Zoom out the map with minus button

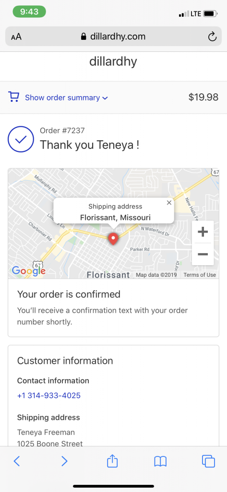(x=203, y=254)
